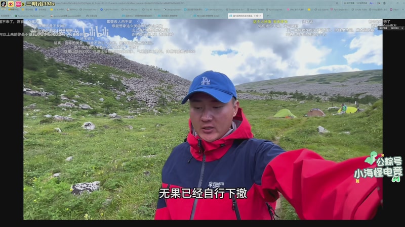Image resolution: width=405 pixels, height=227 pixels.
Task: Select the active 国内最危险的徒步路线 tab
Action: click(245, 16)
